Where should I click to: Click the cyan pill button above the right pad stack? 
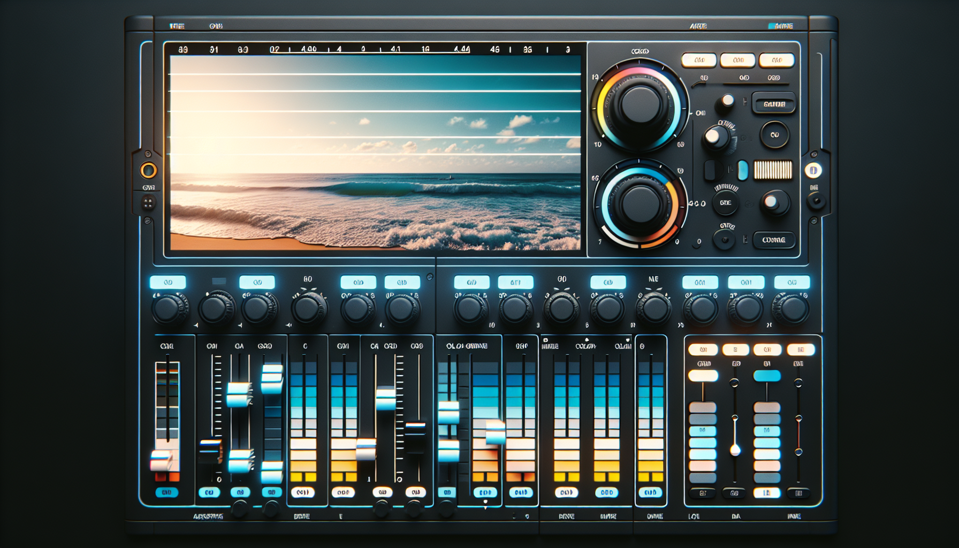(x=767, y=376)
